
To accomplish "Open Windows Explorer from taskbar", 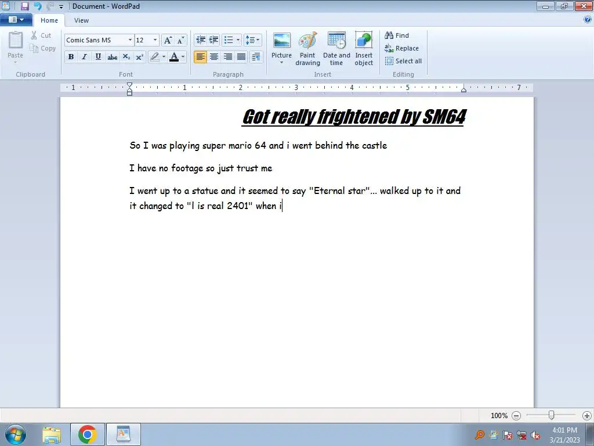I will point(52,434).
